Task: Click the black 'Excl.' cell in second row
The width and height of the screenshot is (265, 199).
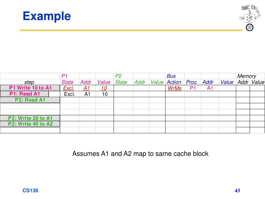Action: (69, 94)
